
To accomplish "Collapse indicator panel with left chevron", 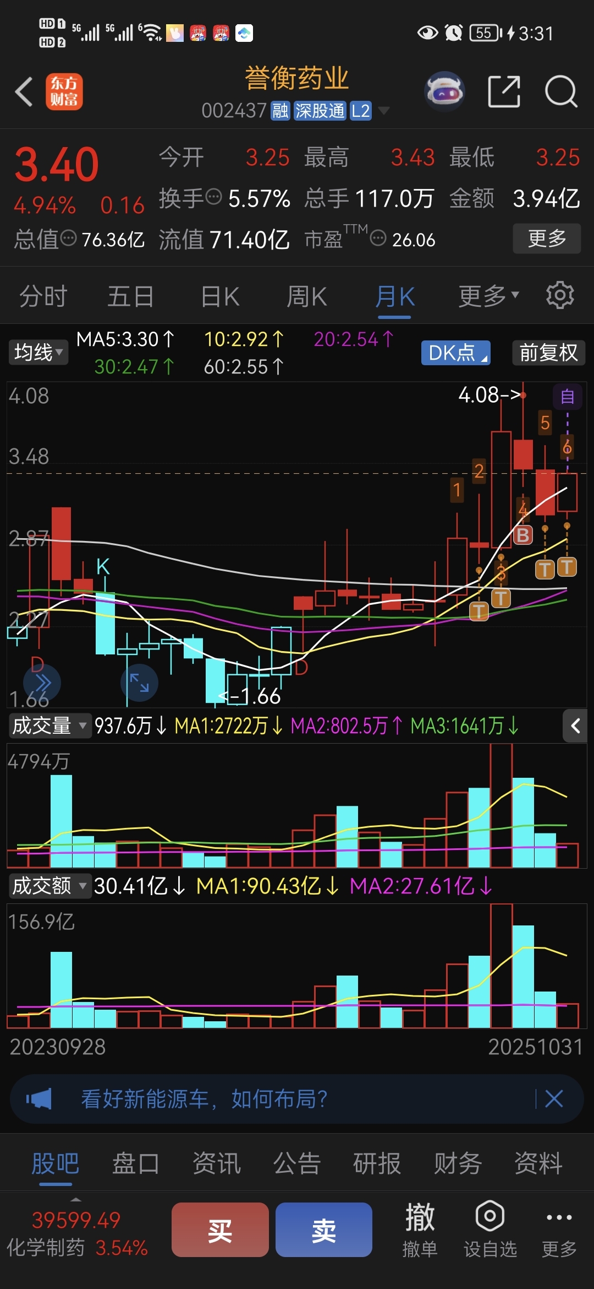I will pos(575,726).
